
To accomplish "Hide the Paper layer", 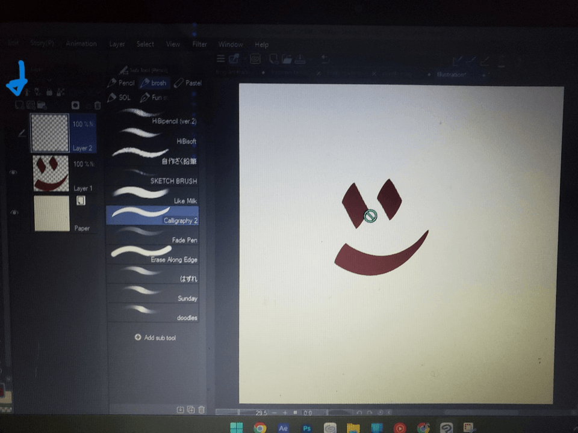I will click(x=14, y=213).
